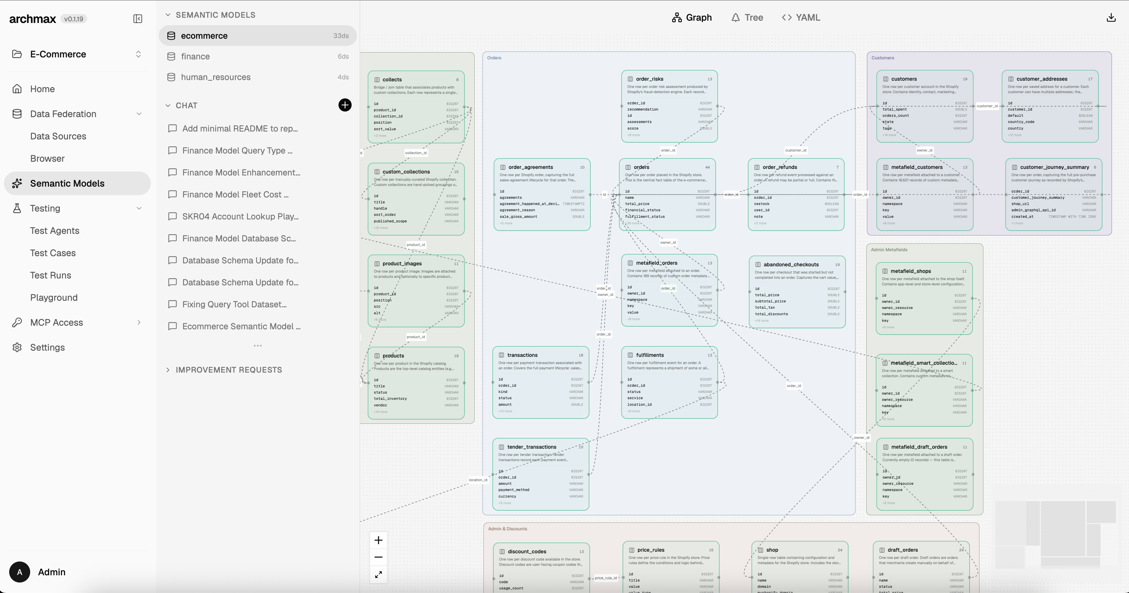Open Data Sources page

pos(58,136)
